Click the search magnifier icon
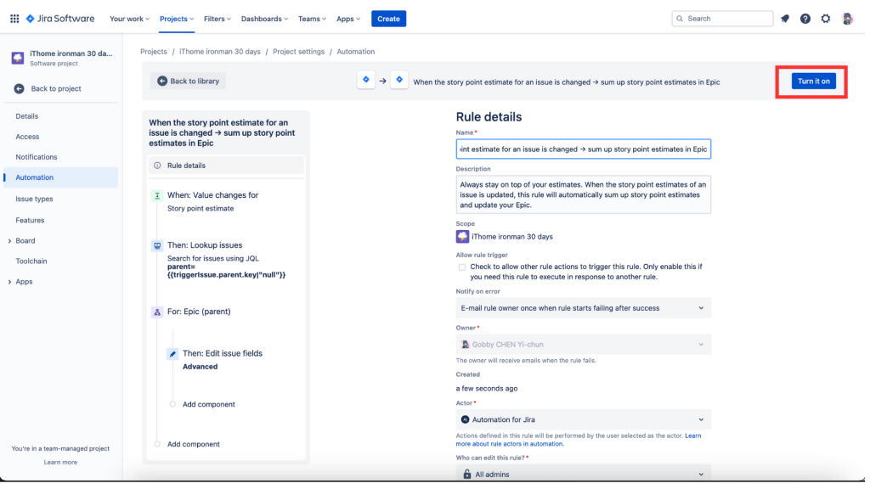The image size is (870, 489). coord(680,19)
